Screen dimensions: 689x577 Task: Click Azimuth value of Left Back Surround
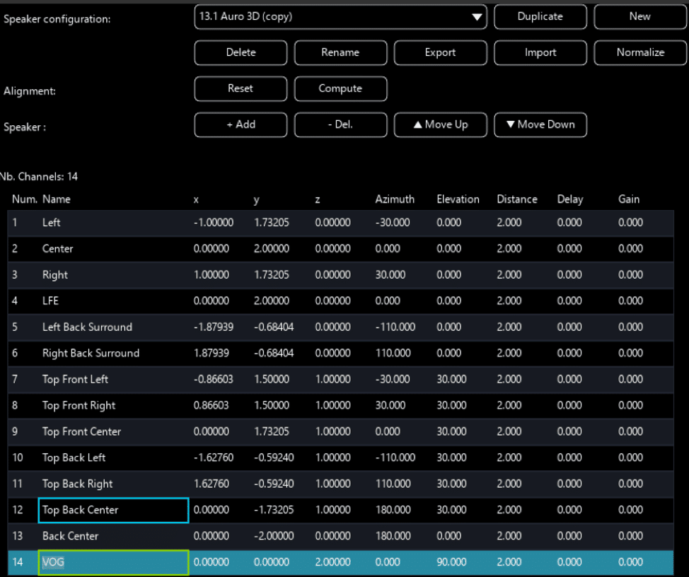coord(395,327)
